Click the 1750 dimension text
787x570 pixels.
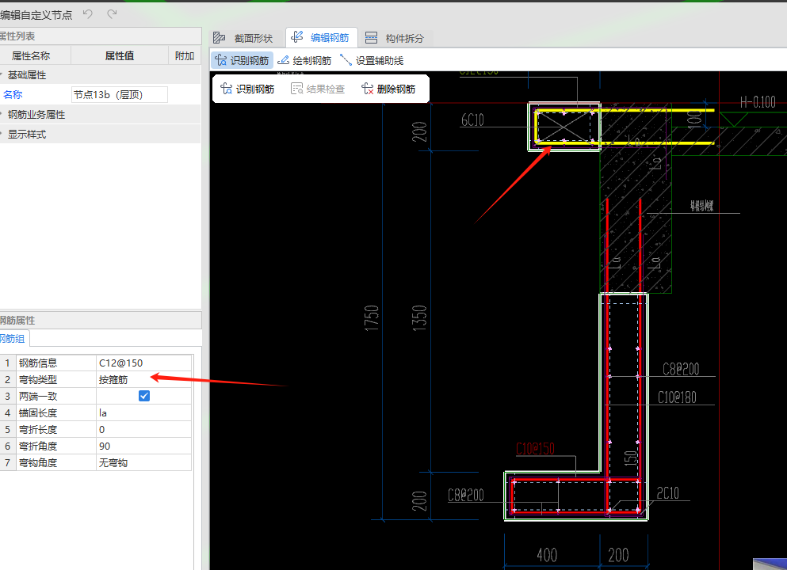[372, 317]
